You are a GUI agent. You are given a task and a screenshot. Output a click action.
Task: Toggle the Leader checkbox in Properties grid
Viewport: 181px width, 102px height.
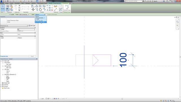[18, 29]
